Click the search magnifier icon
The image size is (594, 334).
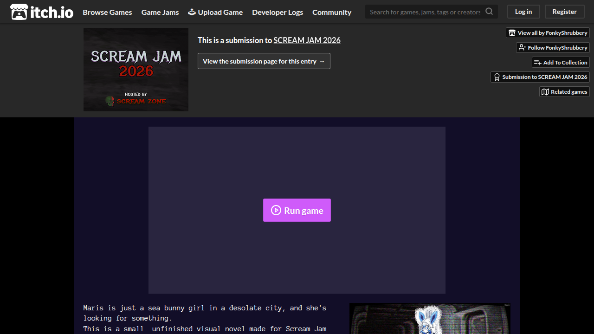(489, 12)
